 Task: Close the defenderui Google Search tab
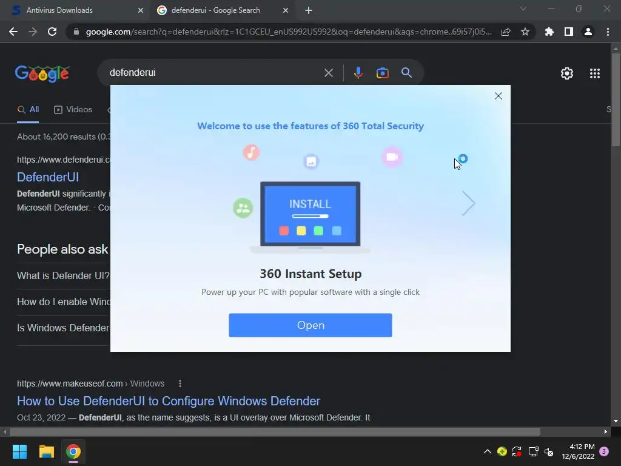(286, 10)
